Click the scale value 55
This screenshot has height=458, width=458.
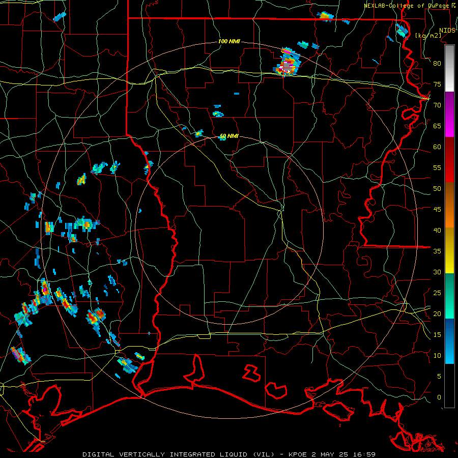pyautogui.click(x=437, y=167)
